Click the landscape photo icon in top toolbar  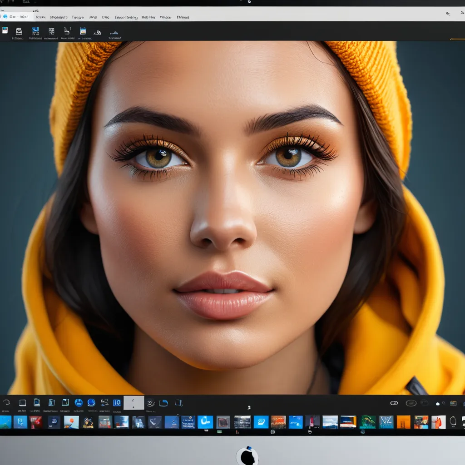pos(83,31)
